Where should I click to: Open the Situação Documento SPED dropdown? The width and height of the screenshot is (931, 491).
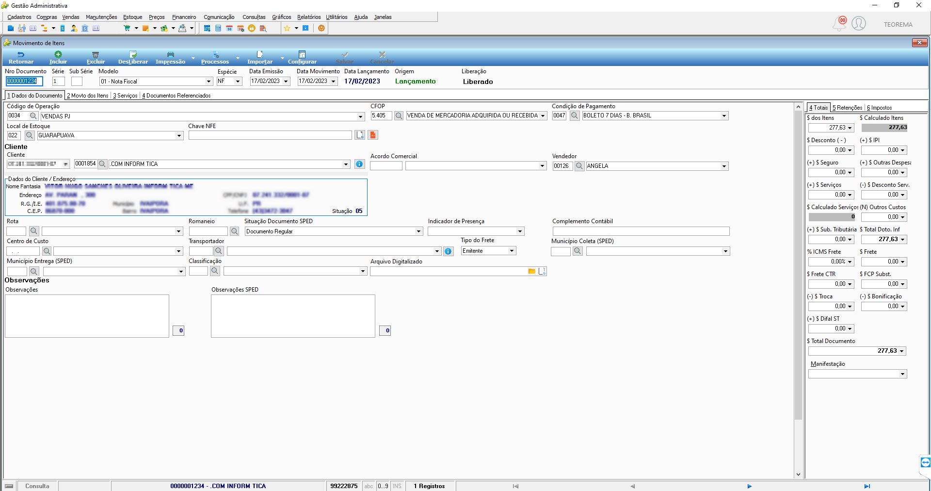[419, 231]
